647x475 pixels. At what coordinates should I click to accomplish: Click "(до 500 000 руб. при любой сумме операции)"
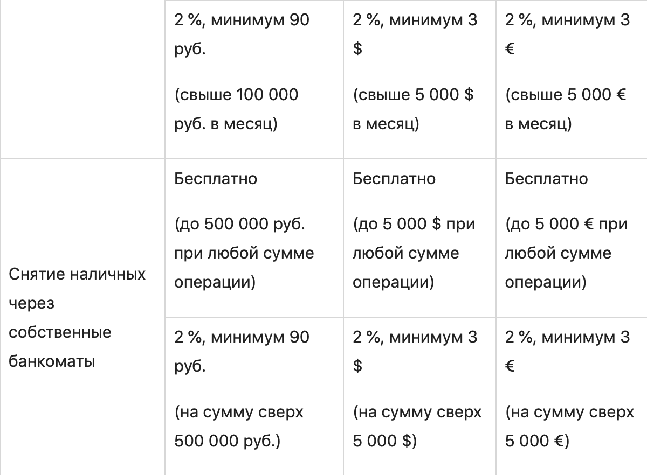tap(244, 253)
